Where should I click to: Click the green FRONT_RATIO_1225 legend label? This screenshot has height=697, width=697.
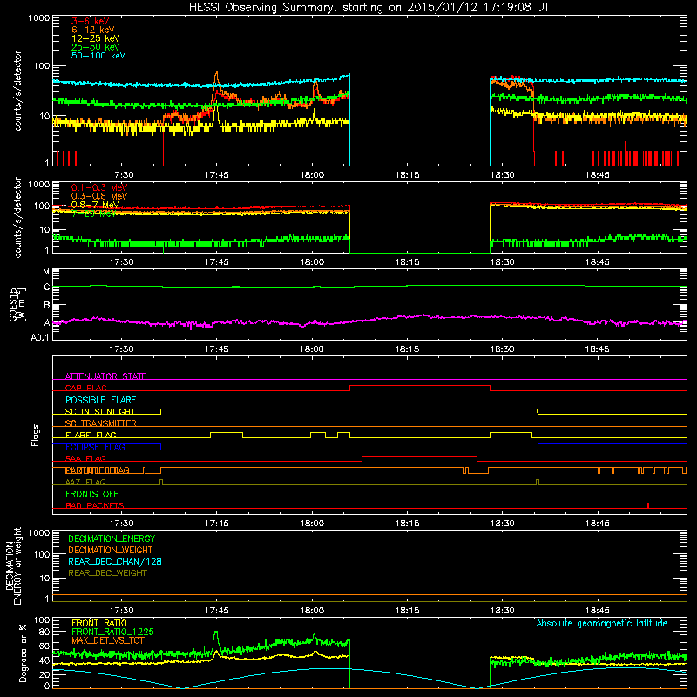[112, 632]
